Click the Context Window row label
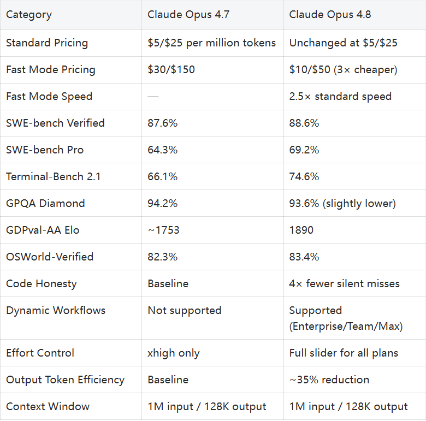Screen dimensions: 426x421 (48, 407)
